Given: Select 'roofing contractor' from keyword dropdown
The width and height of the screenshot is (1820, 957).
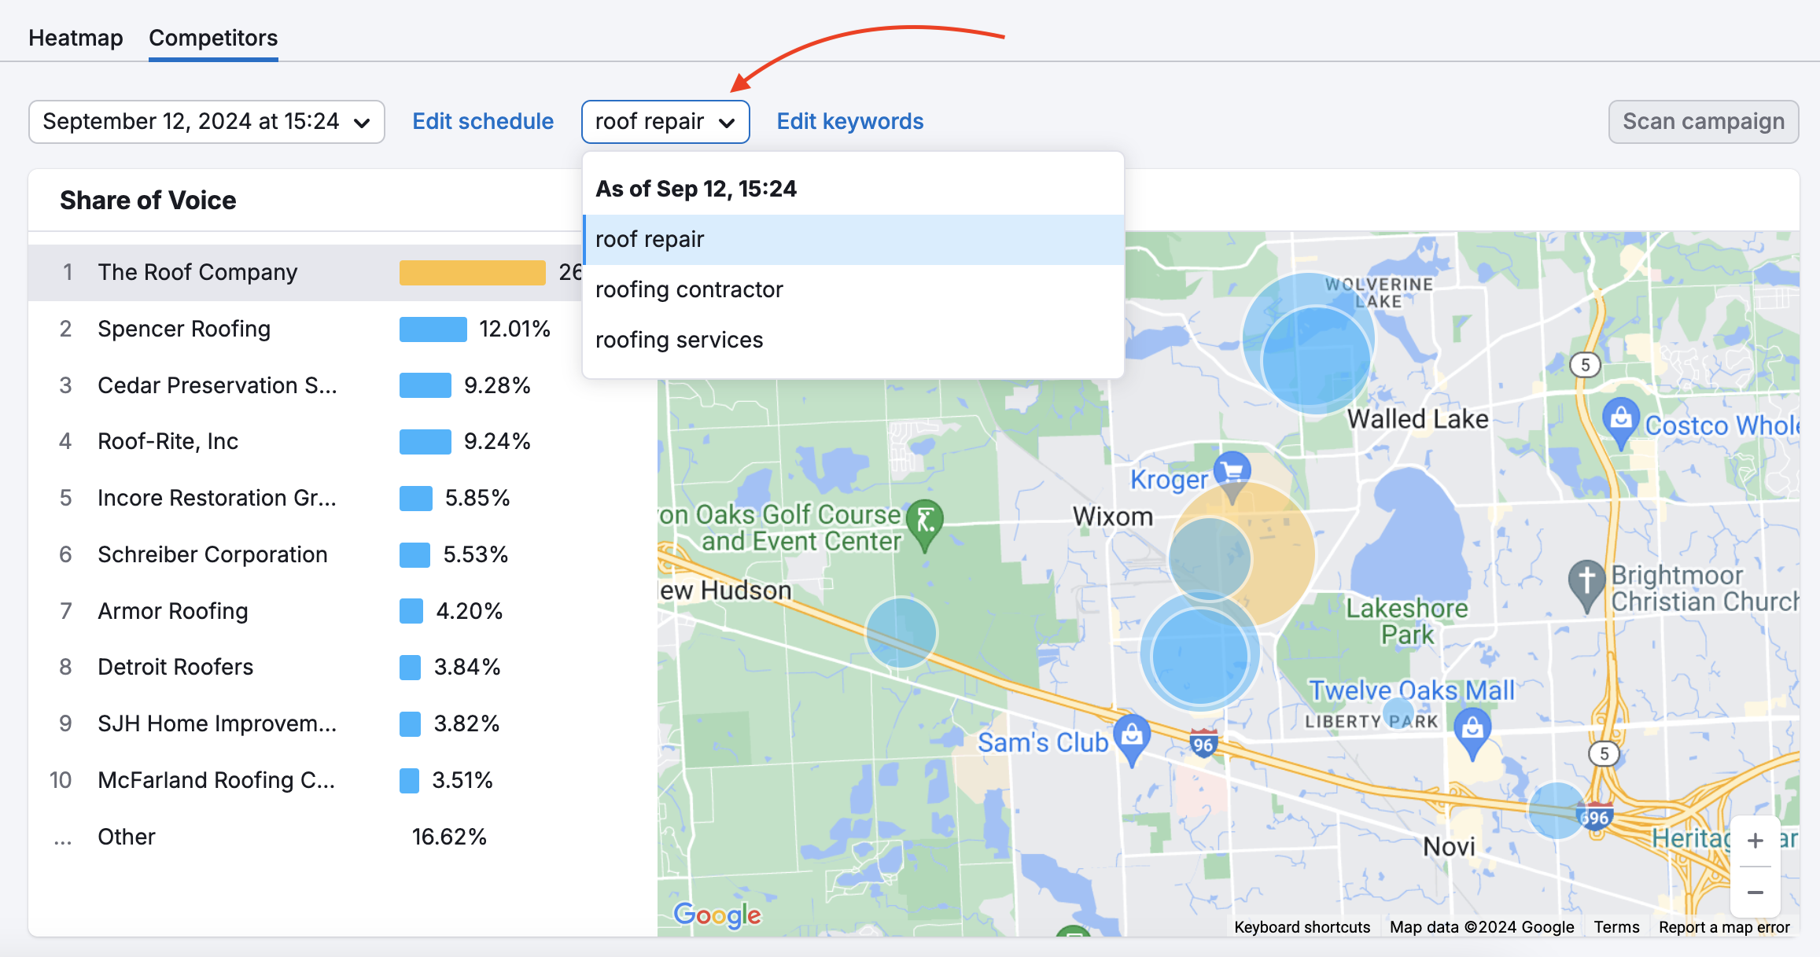Looking at the screenshot, I should (x=690, y=289).
